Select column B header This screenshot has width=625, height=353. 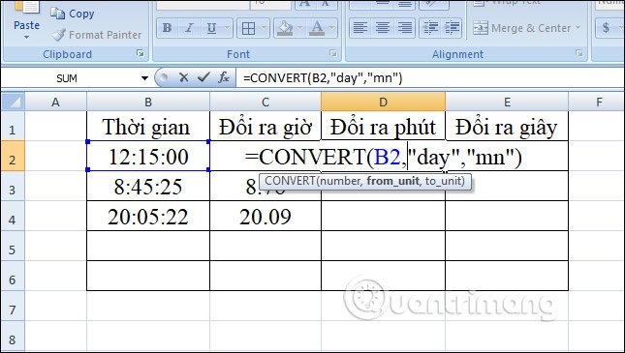click(x=148, y=102)
